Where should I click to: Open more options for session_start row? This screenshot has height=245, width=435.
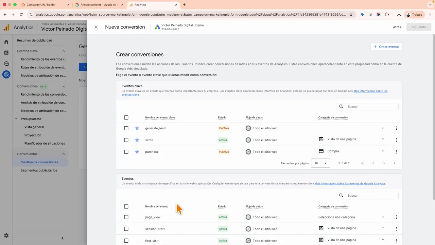[x=397, y=229]
